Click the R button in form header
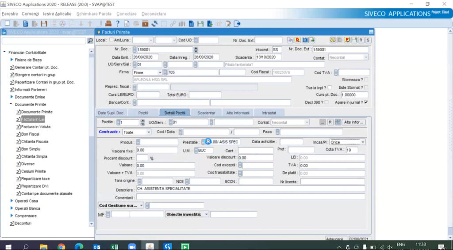The image size is (453, 250). click(361, 40)
